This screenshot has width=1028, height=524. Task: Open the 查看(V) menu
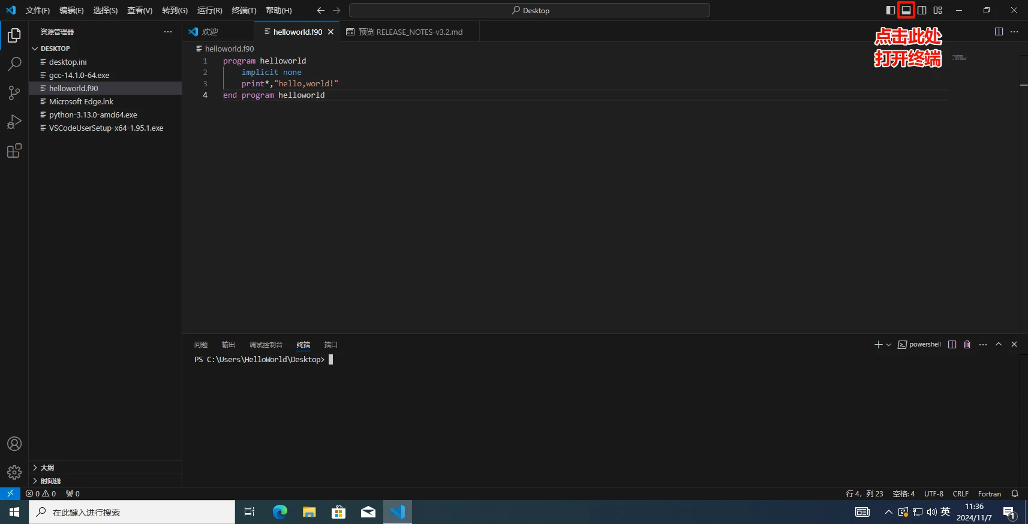(140, 10)
